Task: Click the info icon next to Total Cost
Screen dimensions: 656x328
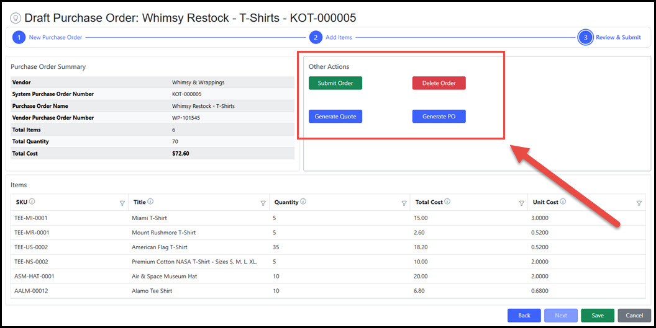Action: click(447, 202)
